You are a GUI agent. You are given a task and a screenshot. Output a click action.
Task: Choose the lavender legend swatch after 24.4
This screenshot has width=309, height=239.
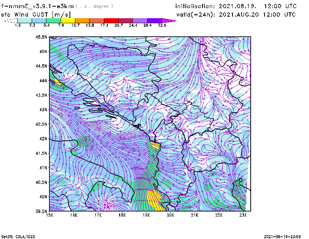click(x=140, y=20)
